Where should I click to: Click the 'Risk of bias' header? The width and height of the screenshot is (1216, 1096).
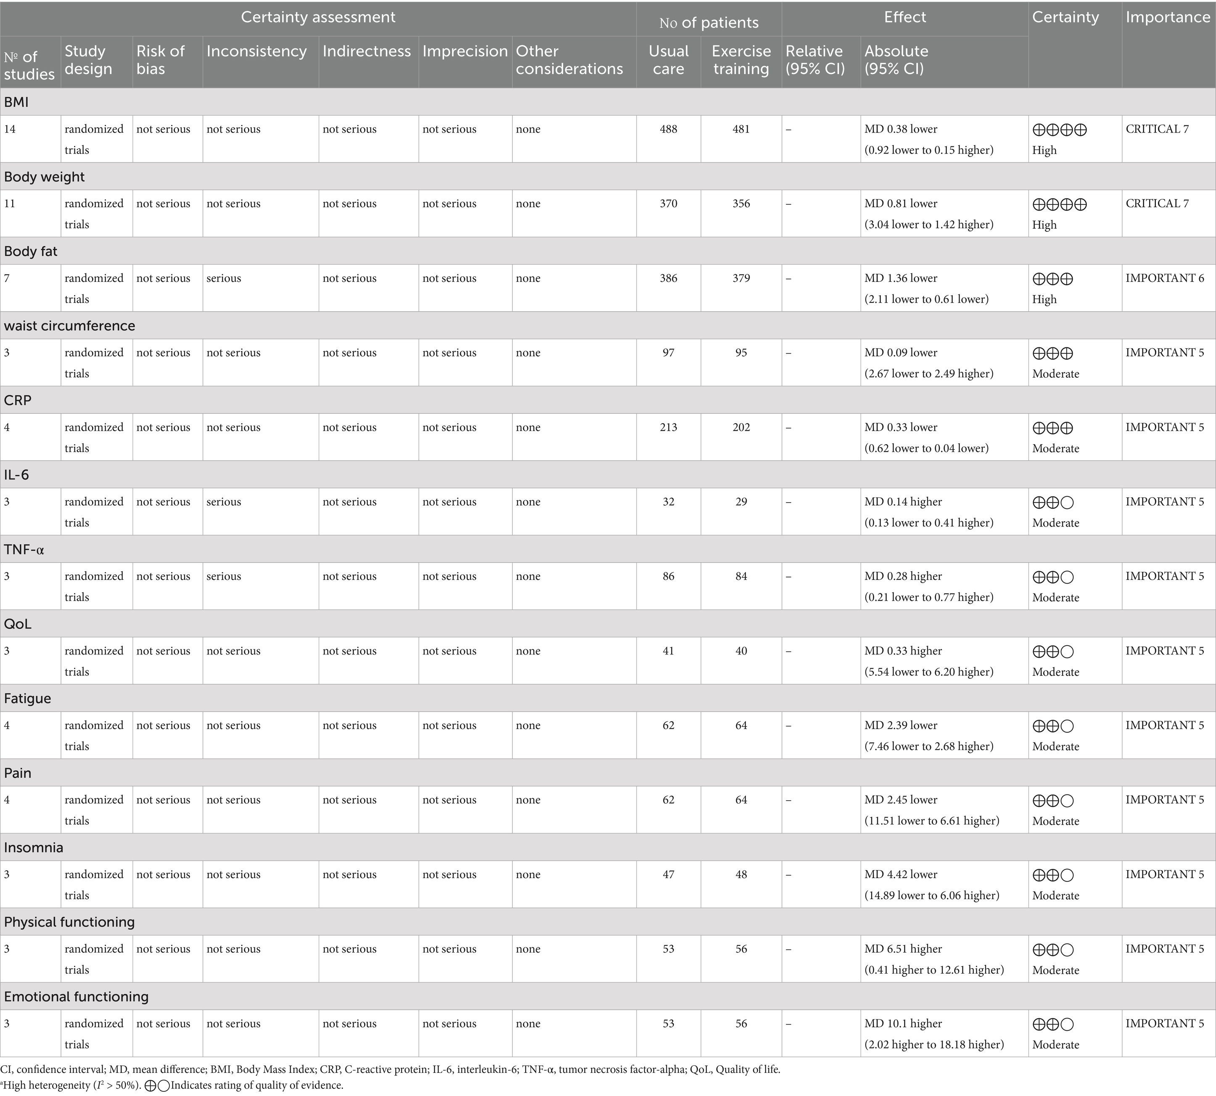click(x=160, y=60)
